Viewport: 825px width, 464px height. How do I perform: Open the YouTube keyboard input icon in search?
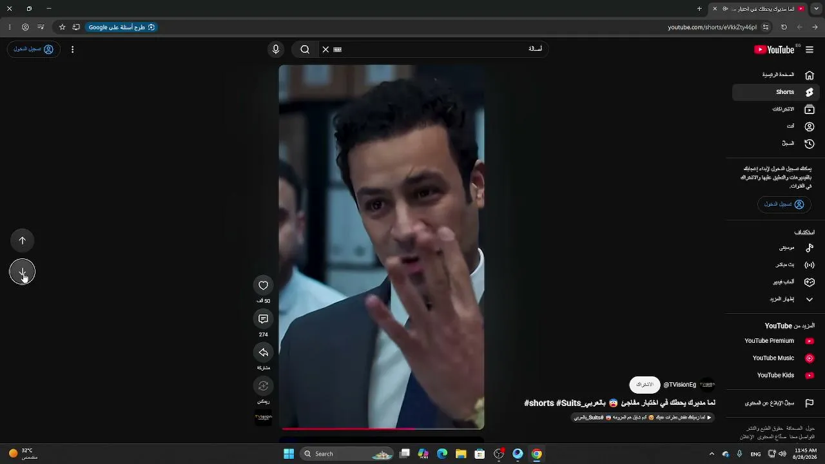337,49
